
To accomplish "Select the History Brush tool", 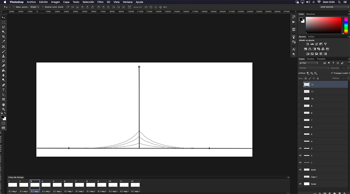I will click(3, 61).
